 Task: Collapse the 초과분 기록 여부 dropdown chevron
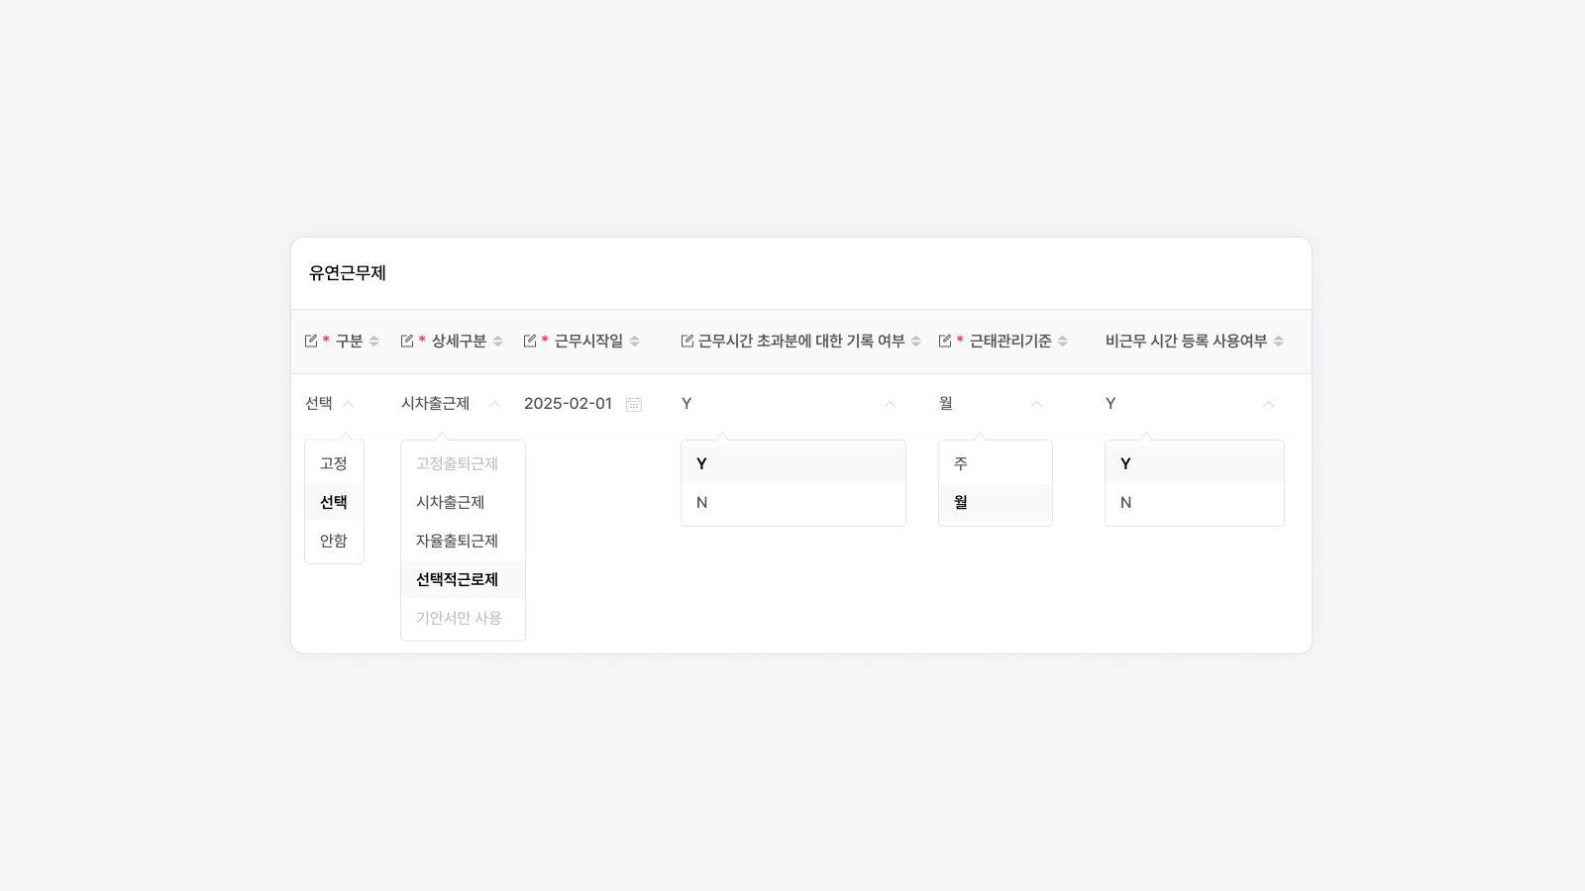(890, 404)
